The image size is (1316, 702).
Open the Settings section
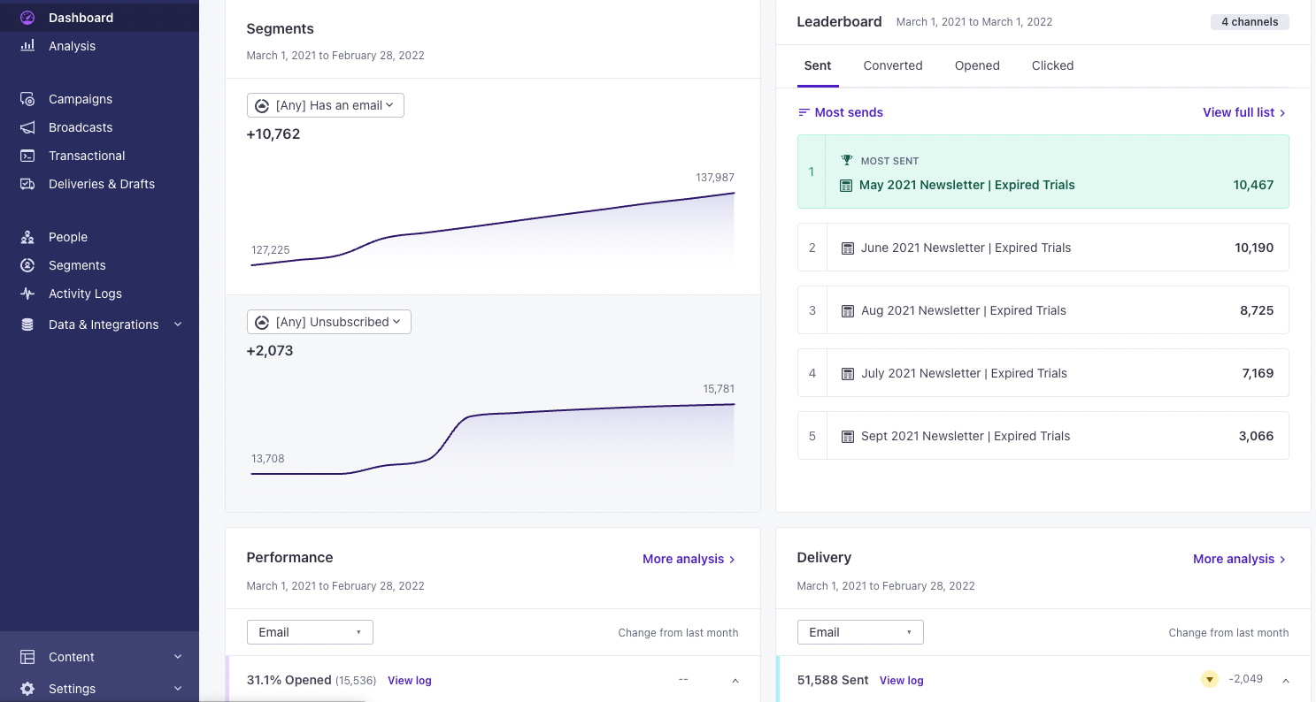pos(72,689)
